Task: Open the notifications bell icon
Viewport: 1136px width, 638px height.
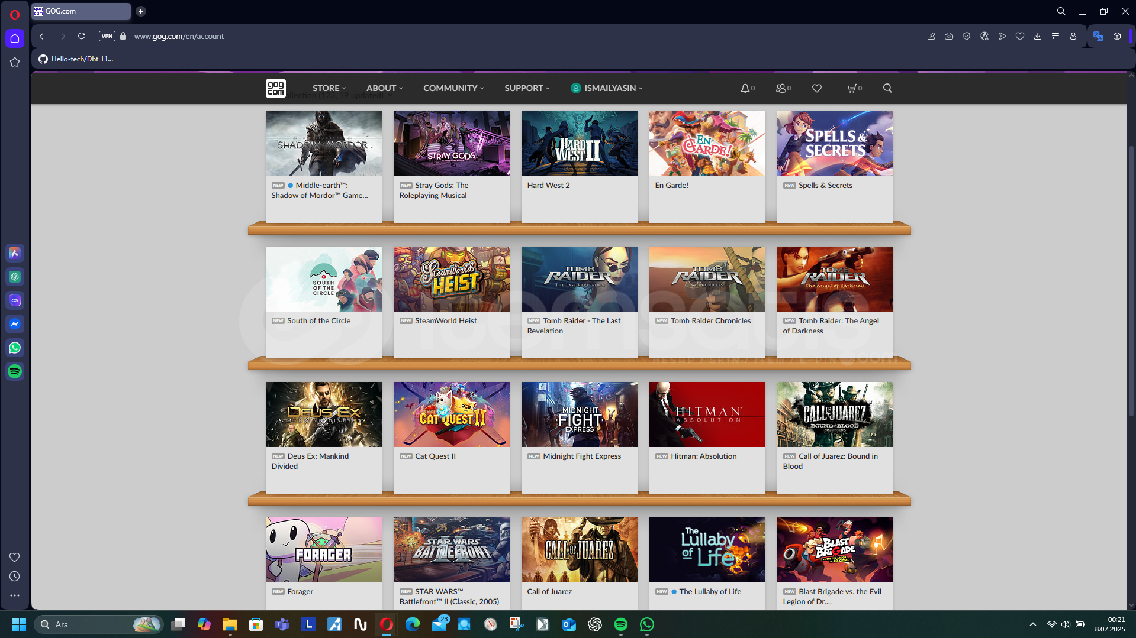Action: (x=745, y=88)
